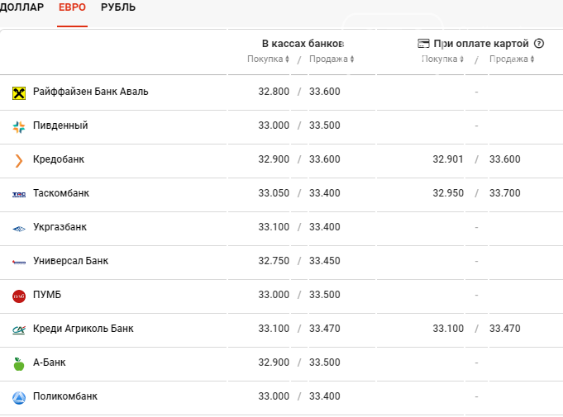Switch to the РУБЛЬ tab
This screenshot has height=417, width=563.
pos(118,7)
